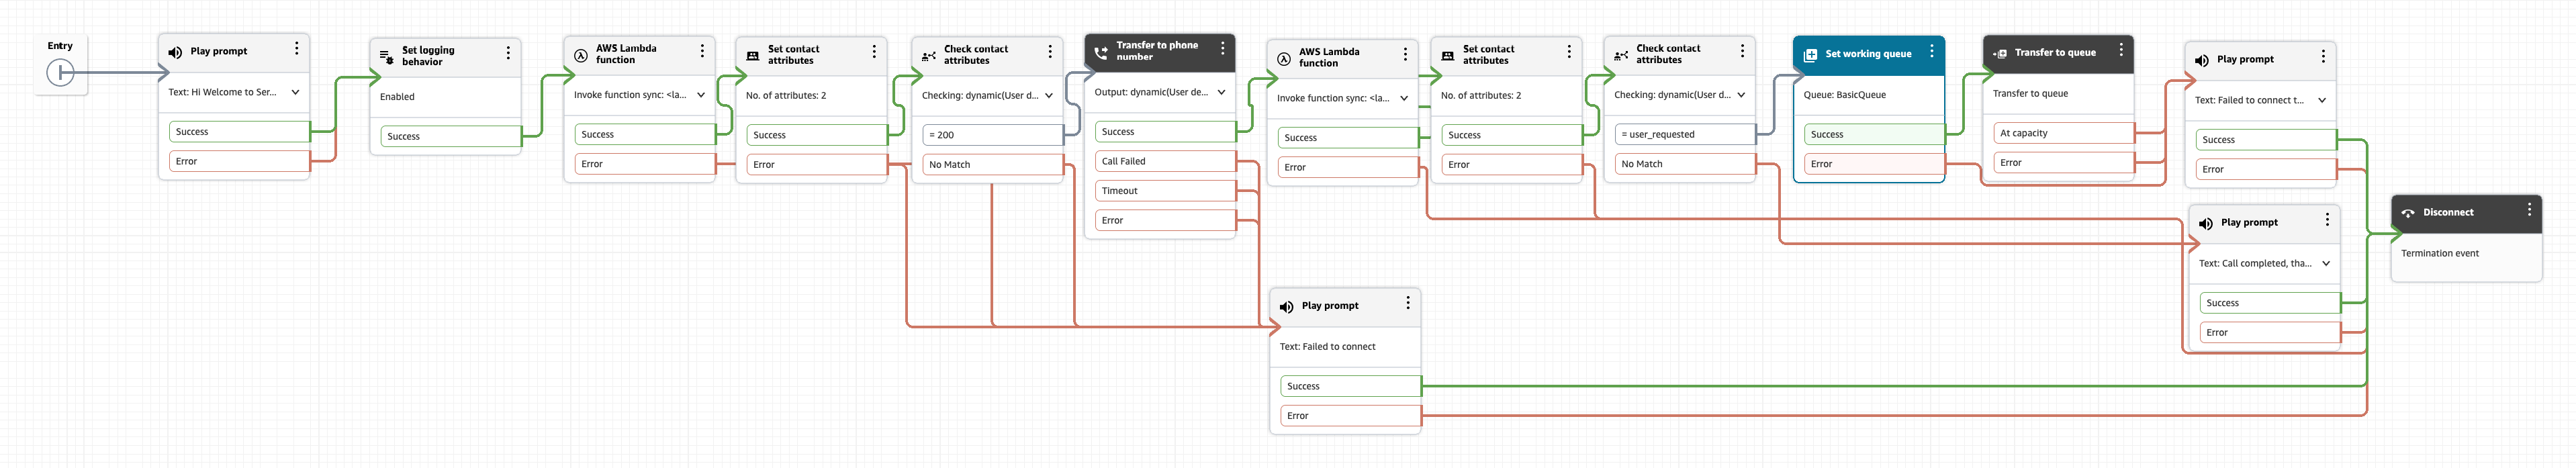Select the Call Failed branch output

[x=1165, y=161]
